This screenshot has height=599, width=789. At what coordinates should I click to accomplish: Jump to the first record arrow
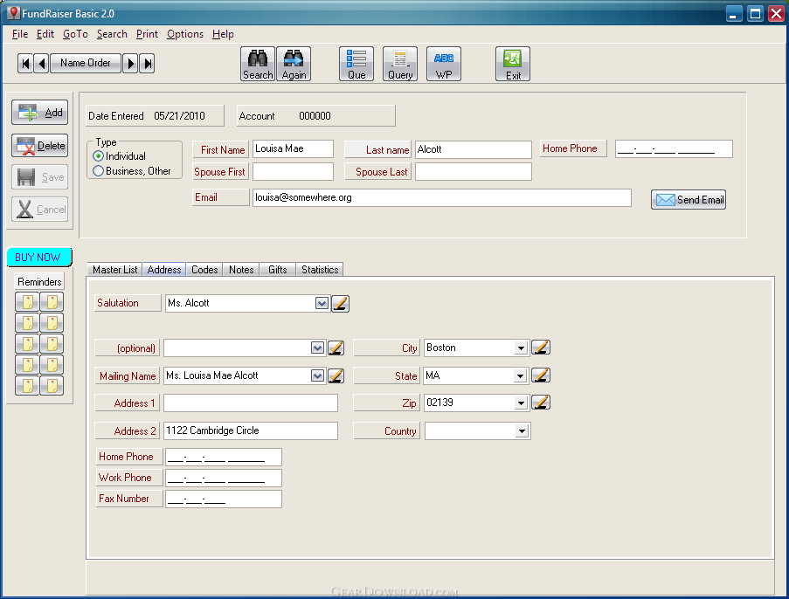pyautogui.click(x=25, y=64)
